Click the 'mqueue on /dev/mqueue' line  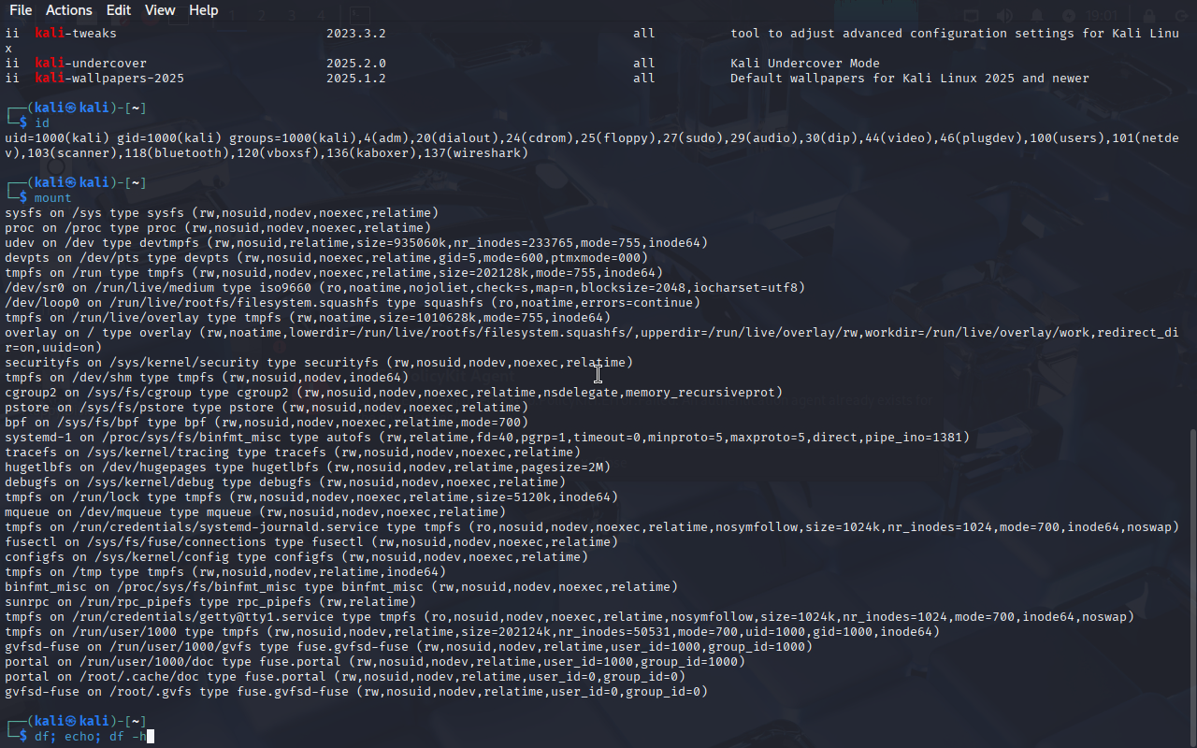(255, 512)
